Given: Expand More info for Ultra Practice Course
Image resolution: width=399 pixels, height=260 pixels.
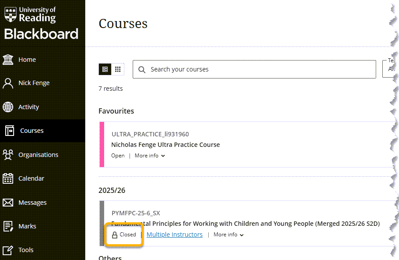Looking at the screenshot, I should [150, 156].
